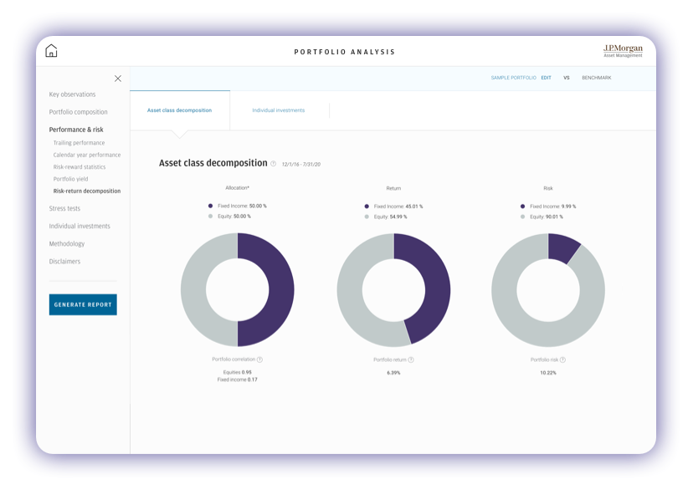Open the Methodology page from sidebar
Viewport: 693px width, 490px height.
[67, 244]
